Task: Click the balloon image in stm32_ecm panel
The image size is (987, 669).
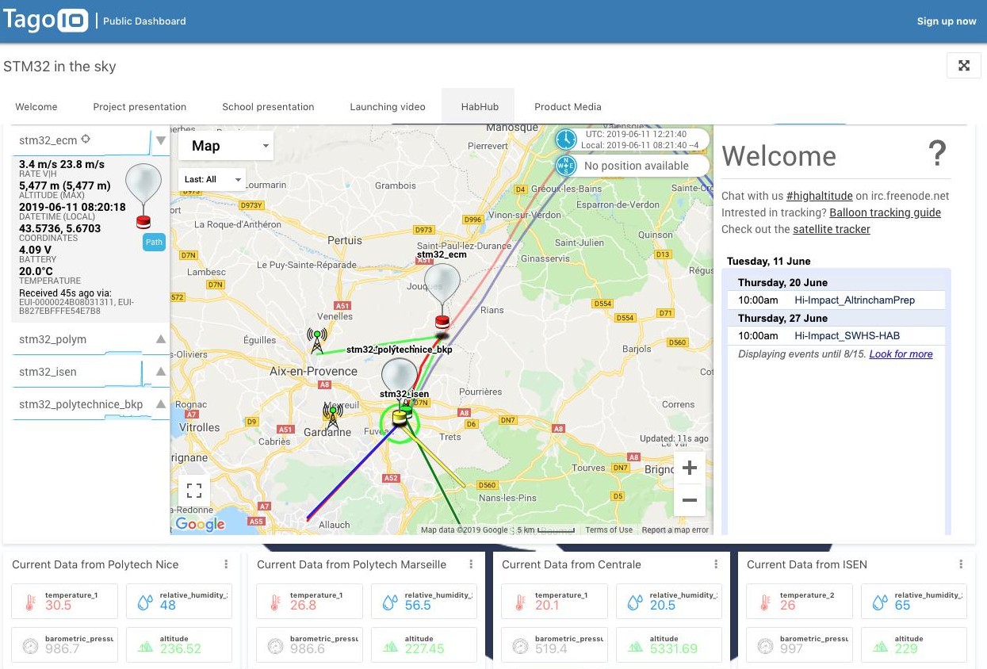Action: [x=143, y=197]
